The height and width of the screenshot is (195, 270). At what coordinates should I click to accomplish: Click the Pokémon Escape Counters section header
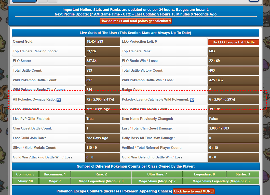point(114,191)
